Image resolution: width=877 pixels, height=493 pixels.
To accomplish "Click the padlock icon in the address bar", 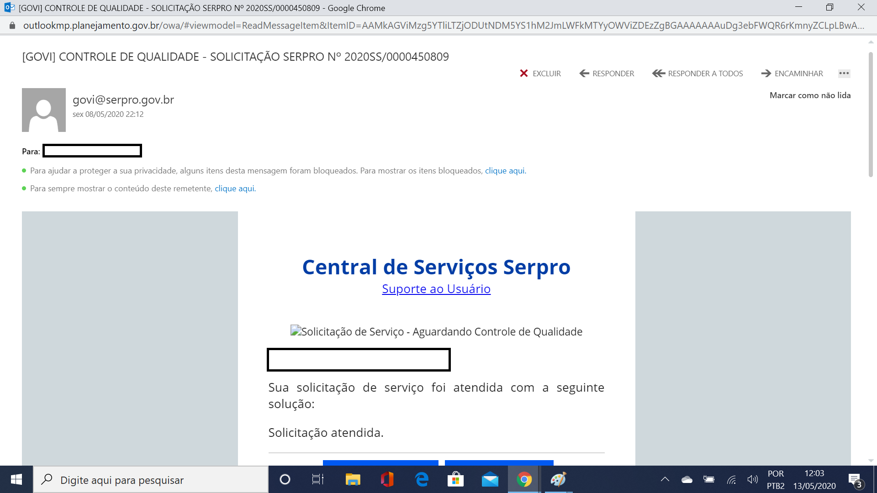I will point(12,26).
